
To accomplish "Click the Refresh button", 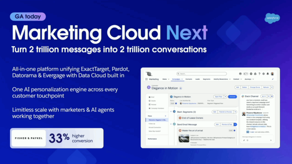I will 266,87.
